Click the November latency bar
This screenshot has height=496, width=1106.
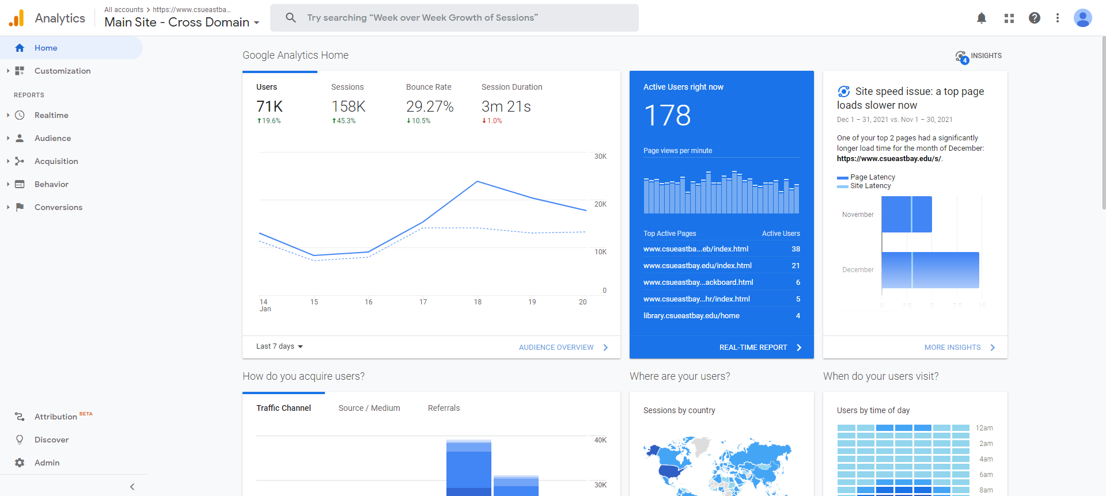pyautogui.click(x=907, y=215)
